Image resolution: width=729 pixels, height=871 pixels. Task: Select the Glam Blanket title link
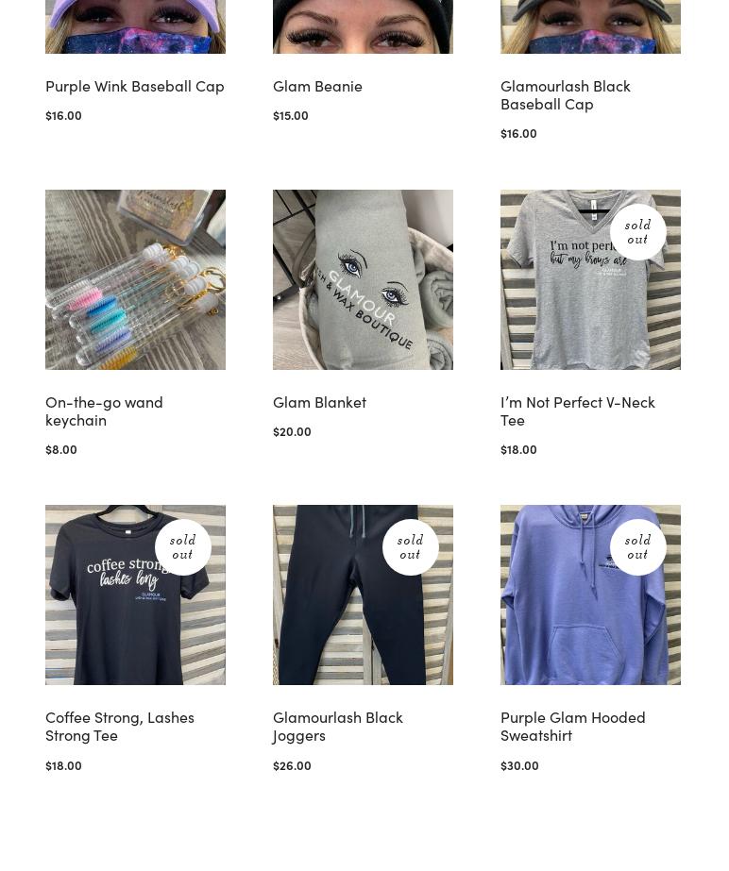pos(320,402)
